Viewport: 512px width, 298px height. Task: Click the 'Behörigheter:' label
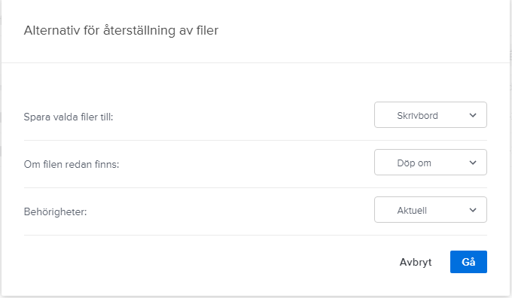click(55, 211)
